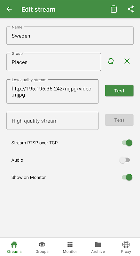Open the Streams home tab icon
140x256 pixels.
(x=14, y=244)
